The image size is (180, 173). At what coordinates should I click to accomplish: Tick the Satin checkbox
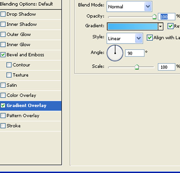tap(3, 85)
